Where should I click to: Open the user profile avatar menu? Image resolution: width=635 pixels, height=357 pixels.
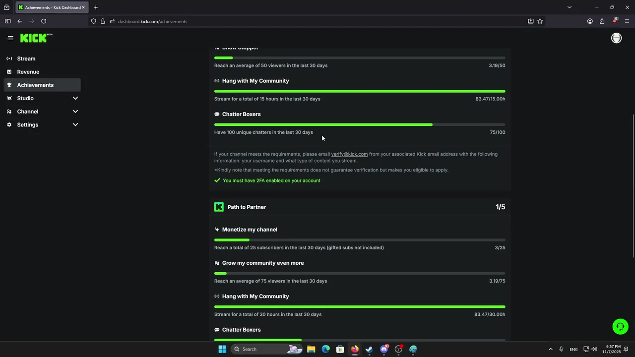(616, 38)
